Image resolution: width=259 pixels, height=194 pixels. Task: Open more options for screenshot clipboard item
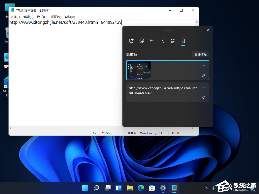[x=204, y=65]
